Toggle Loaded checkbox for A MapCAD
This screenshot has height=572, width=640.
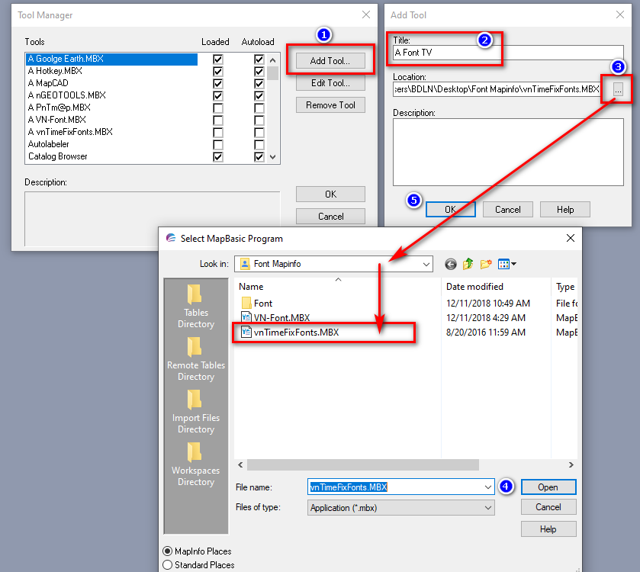coord(218,83)
